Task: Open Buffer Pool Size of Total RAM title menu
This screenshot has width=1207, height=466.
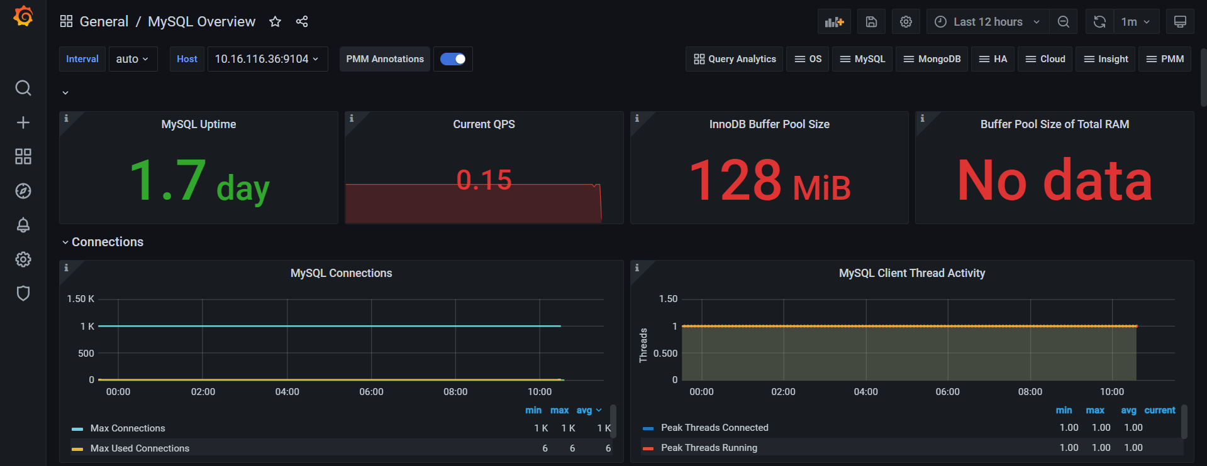Action: pos(1055,124)
